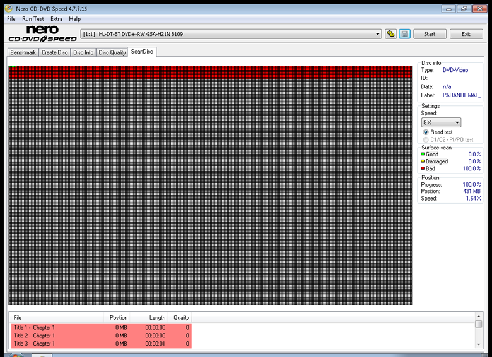Sort list by Position column header
Viewport: 492px width, 357px height.
(117, 317)
